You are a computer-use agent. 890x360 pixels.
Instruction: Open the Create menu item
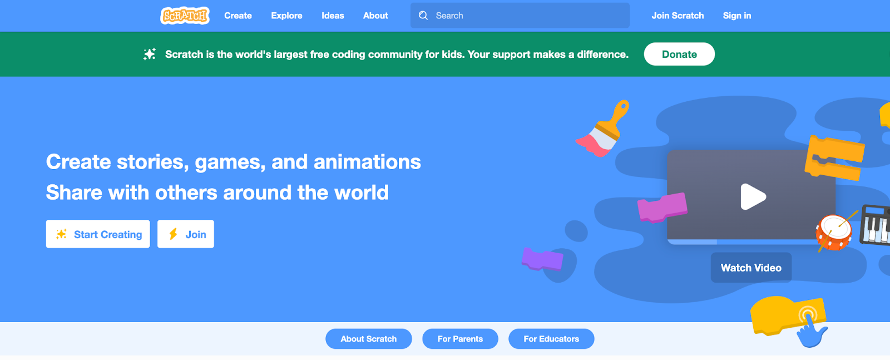coord(238,16)
